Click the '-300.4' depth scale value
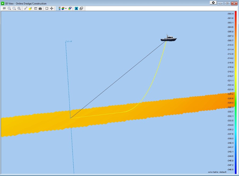 230,14
